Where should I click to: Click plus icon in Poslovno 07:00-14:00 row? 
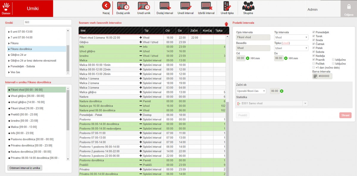(x=140, y=142)
